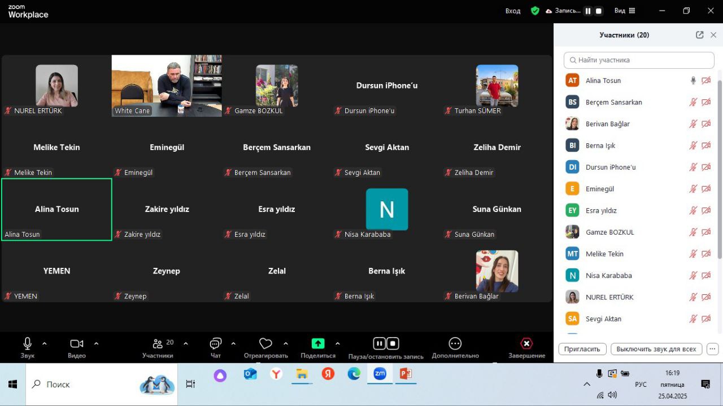Open the Windows notification center
The width and height of the screenshot is (723, 406).
[x=705, y=384]
